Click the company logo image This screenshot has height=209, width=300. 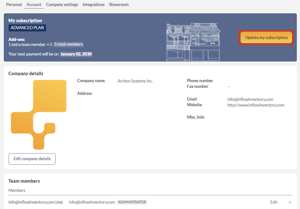pyautogui.click(x=39, y=115)
